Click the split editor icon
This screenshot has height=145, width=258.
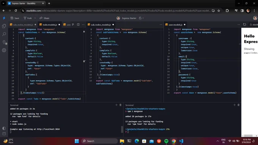(x=78, y=25)
